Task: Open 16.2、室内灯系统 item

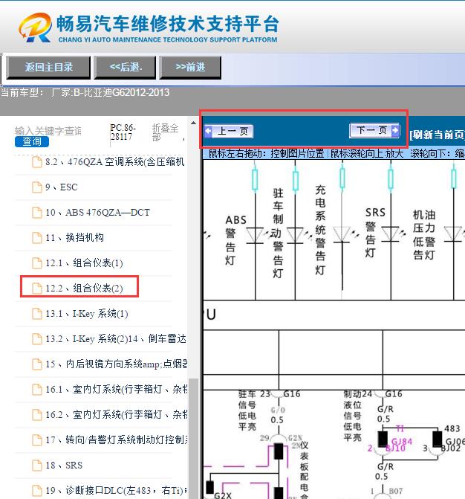Action: tap(116, 414)
